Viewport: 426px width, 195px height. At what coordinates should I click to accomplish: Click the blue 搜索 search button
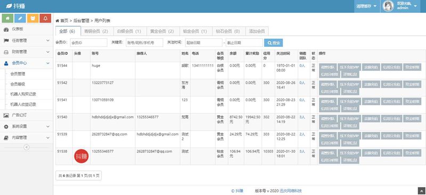pyautogui.click(x=273, y=43)
